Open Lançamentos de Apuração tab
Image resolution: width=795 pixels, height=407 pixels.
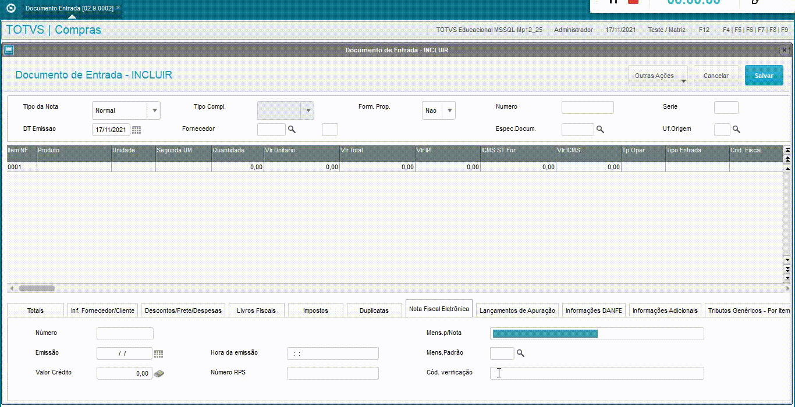point(517,310)
